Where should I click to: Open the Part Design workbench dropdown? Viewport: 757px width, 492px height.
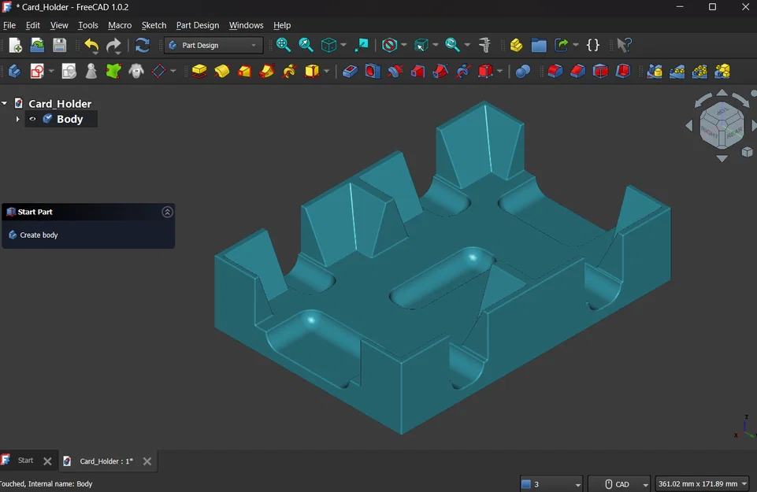(x=213, y=46)
